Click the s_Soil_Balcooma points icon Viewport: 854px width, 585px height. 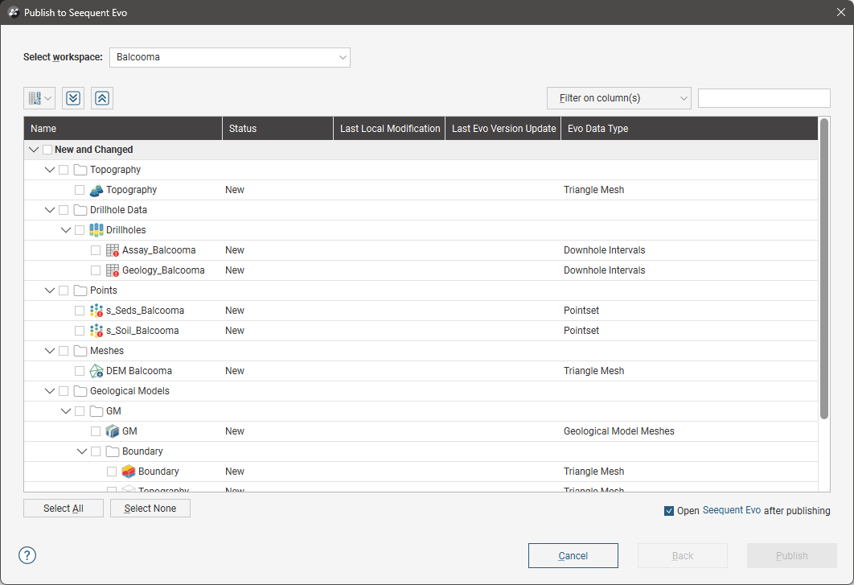pyautogui.click(x=96, y=331)
